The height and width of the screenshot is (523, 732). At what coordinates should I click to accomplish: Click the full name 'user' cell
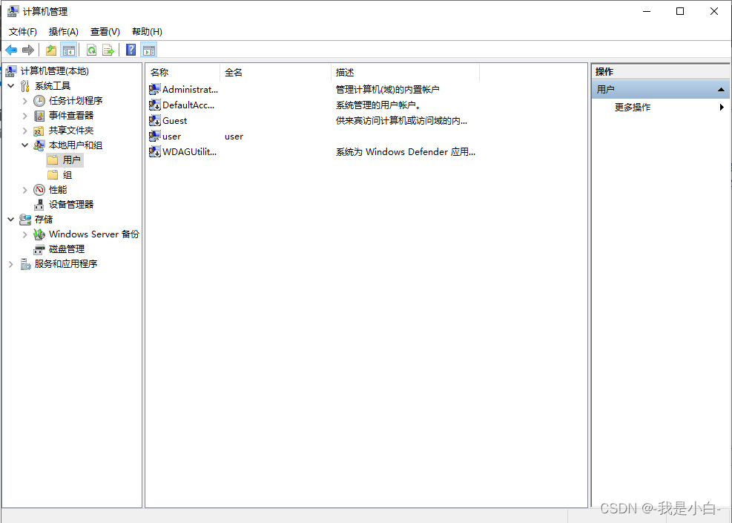(x=234, y=136)
